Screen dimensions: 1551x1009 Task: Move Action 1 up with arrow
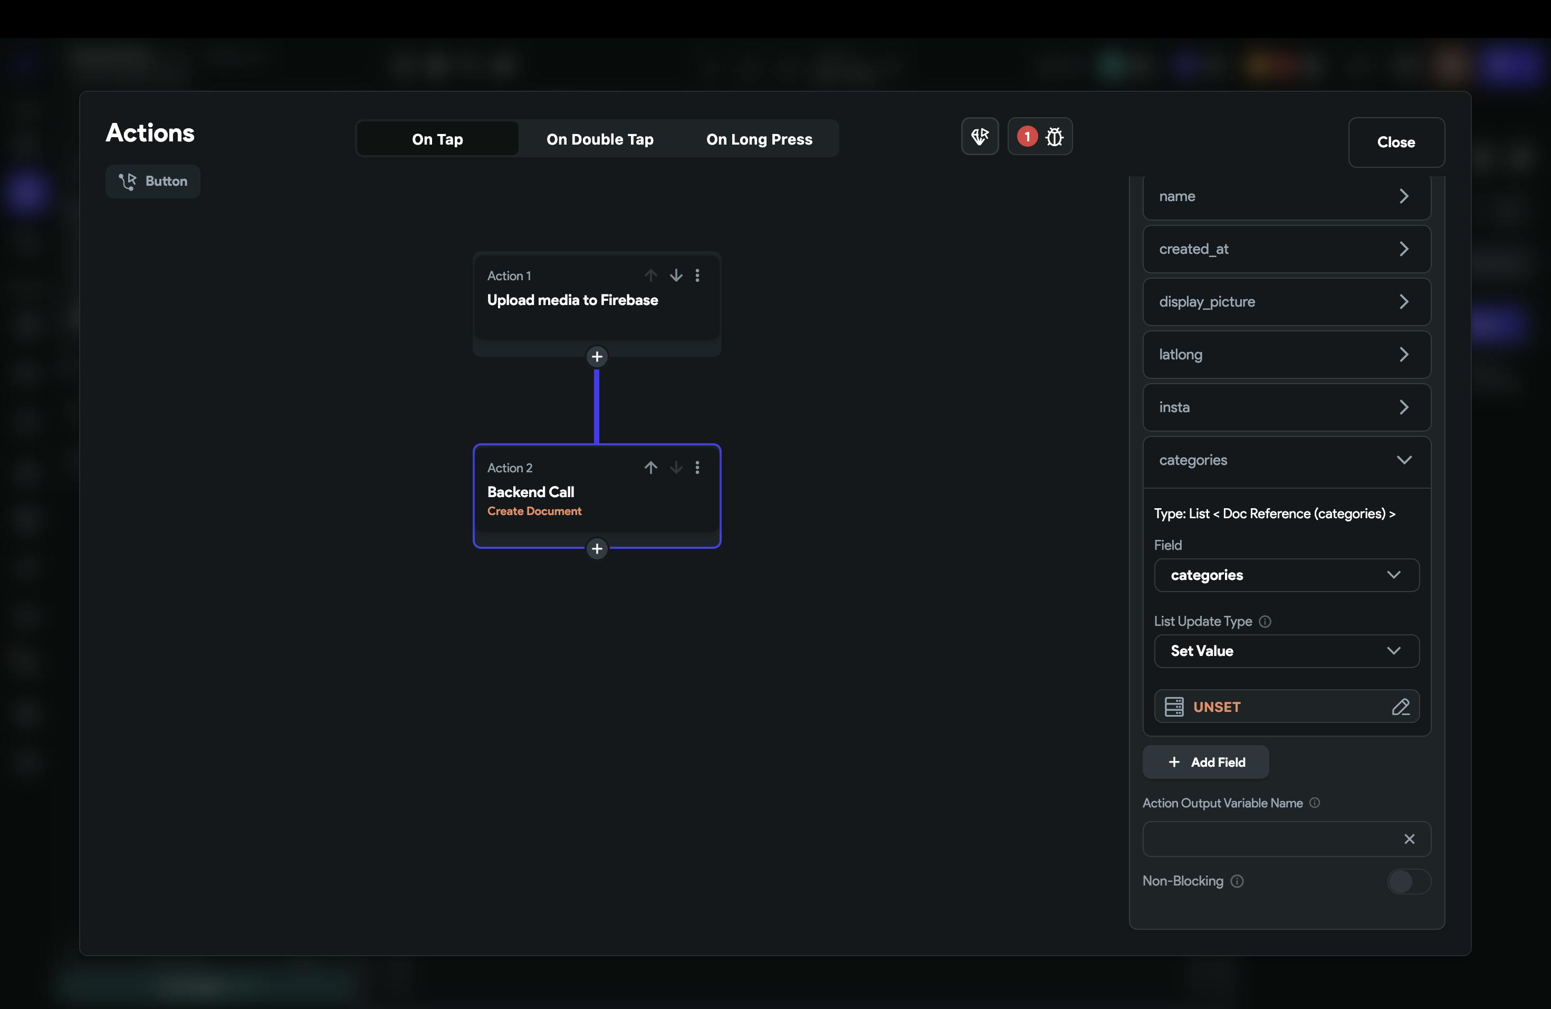tap(650, 275)
